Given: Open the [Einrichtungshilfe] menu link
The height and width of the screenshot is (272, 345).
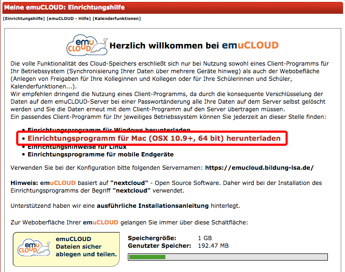Looking at the screenshot, I should pos(24,19).
